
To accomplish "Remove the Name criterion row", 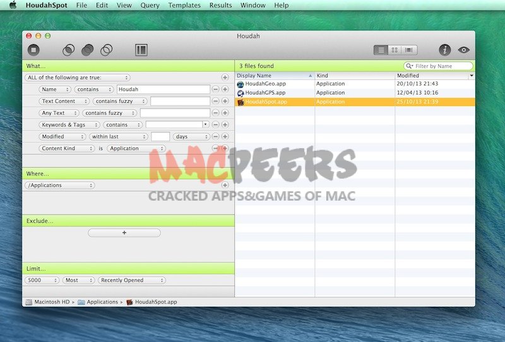I will coord(215,89).
